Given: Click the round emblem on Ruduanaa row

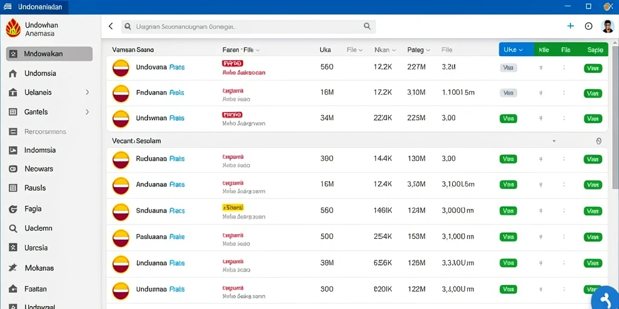Looking at the screenshot, I should 121,159.
